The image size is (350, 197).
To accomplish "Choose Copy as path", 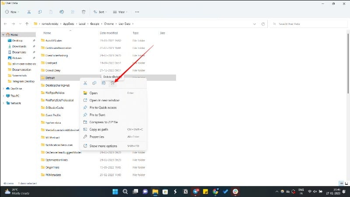I will tap(113, 129).
